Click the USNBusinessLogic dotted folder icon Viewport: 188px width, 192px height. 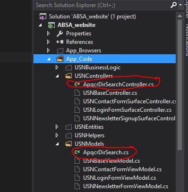pos(68,67)
